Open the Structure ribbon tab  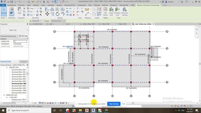(x=21, y=5)
